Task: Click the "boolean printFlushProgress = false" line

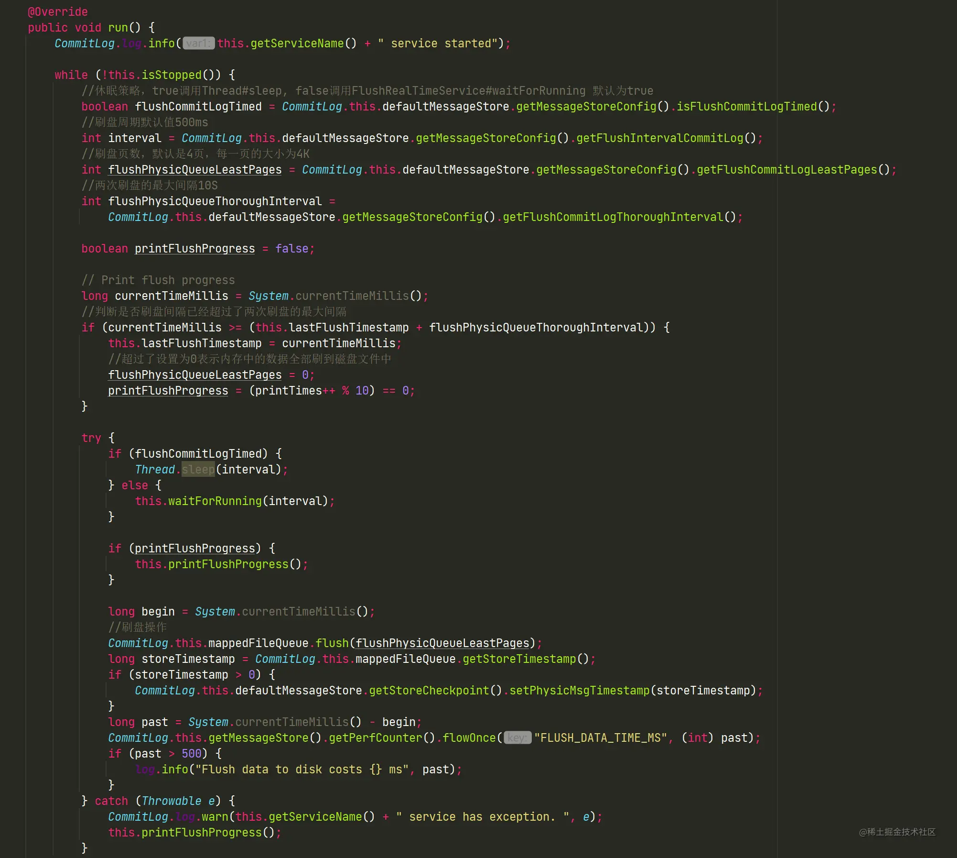Action: [x=198, y=248]
